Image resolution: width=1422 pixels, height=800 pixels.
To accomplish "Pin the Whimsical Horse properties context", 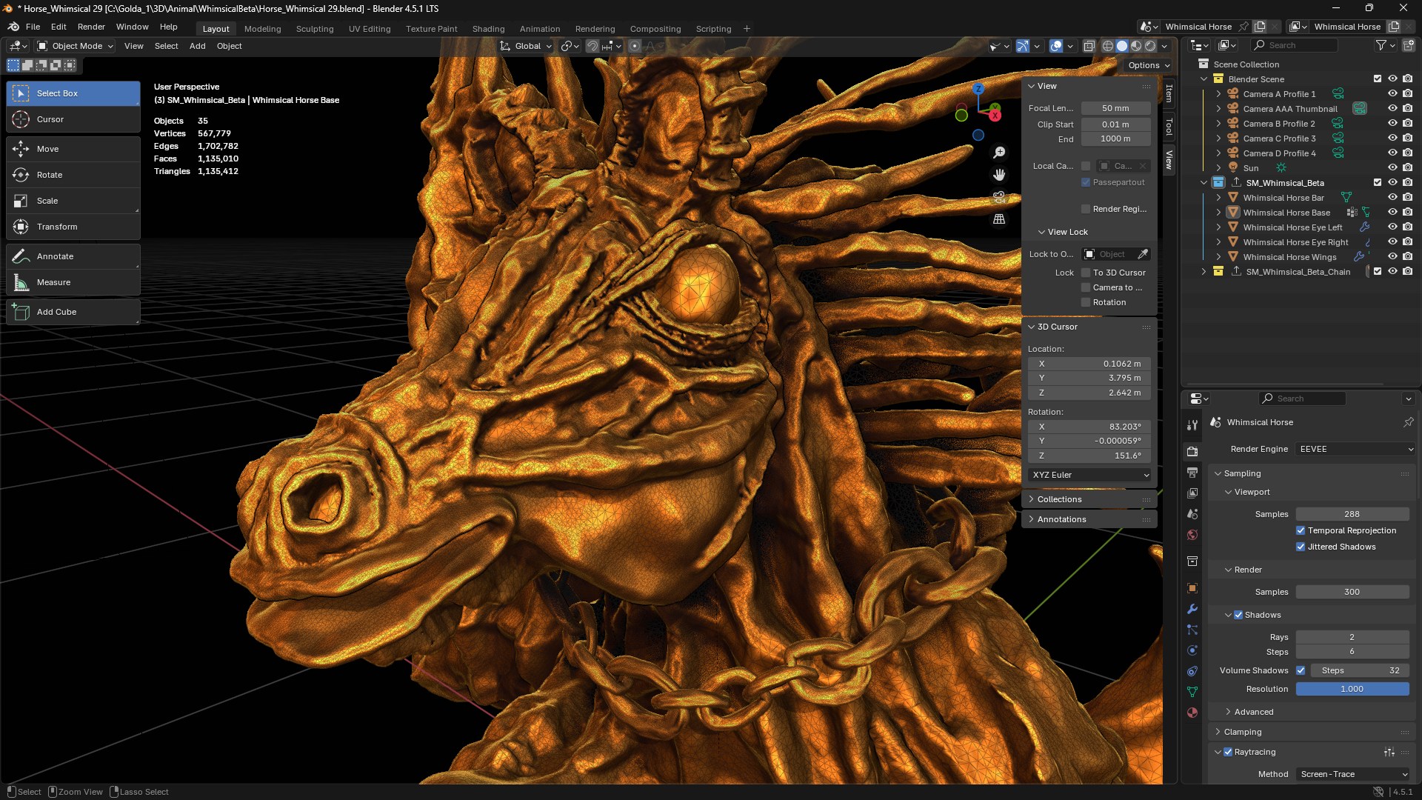I will pos(1408,422).
